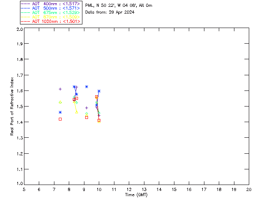Click the blue asterisk marker near time 9.2
Screen dimensions: 256x205
click(x=86, y=86)
